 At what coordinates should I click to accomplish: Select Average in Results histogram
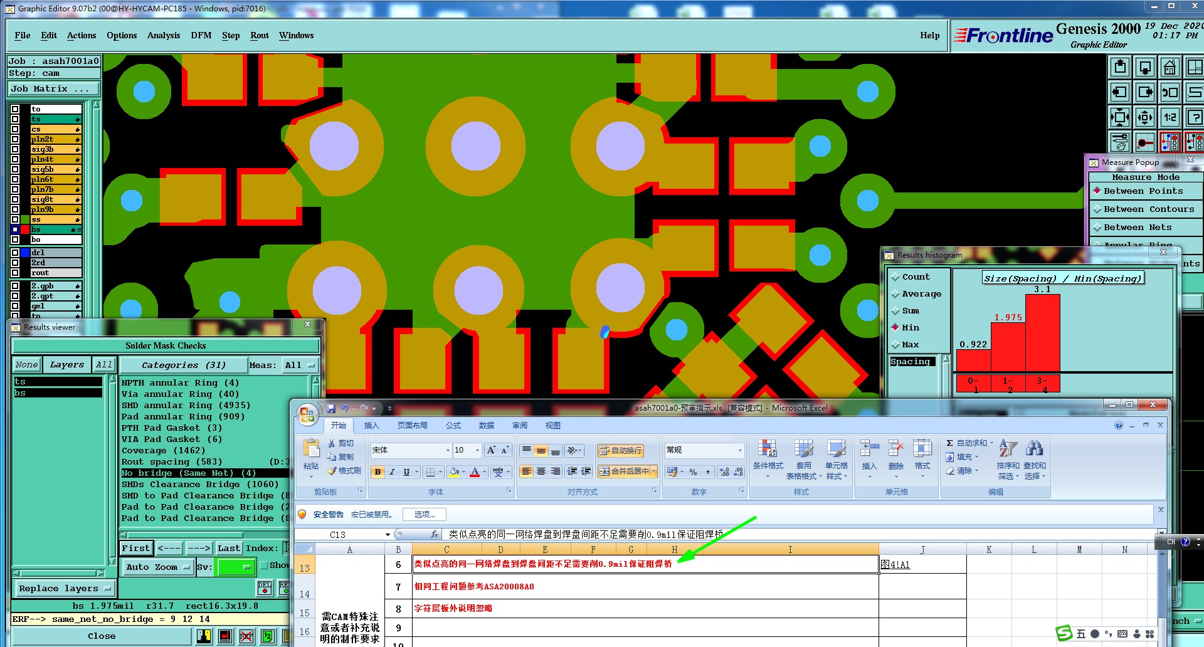click(x=917, y=294)
